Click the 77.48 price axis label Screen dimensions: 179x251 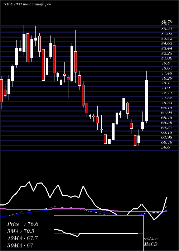pos(166,73)
